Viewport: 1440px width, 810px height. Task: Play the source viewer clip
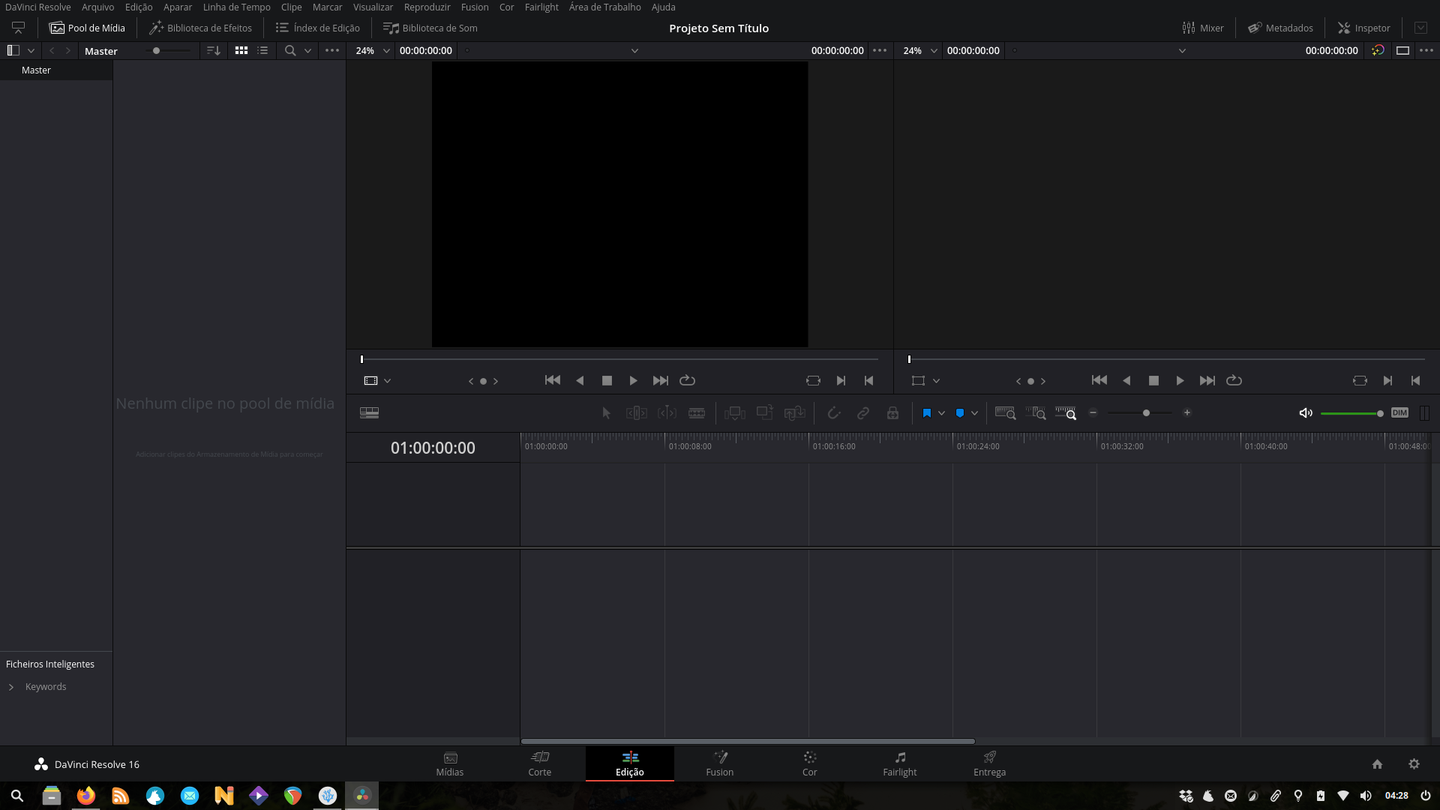(x=633, y=381)
